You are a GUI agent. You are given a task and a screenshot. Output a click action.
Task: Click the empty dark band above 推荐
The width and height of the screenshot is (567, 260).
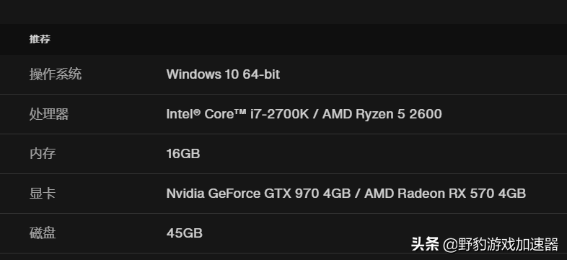pyautogui.click(x=283, y=12)
